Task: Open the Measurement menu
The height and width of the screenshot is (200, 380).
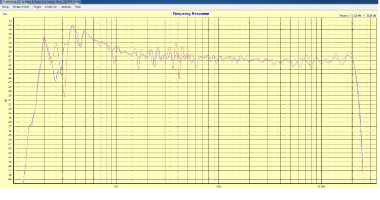Action: point(21,7)
